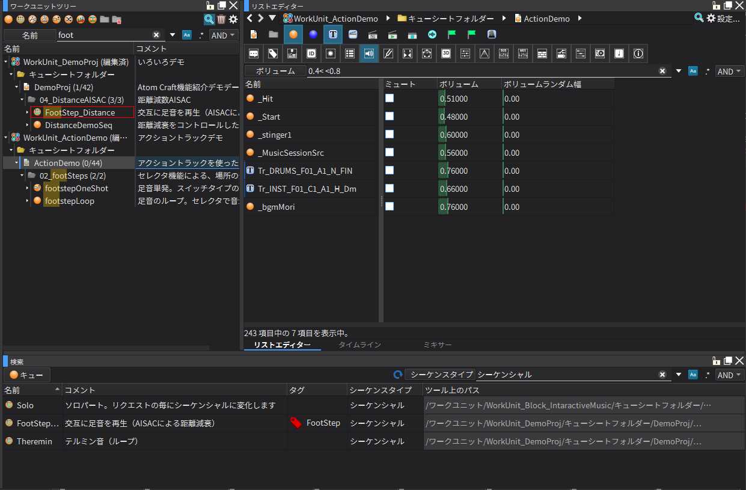Viewport: 746px width, 490px height.
Task: Click volume bar 0.60000 for _stinger1
Action: (x=469, y=135)
